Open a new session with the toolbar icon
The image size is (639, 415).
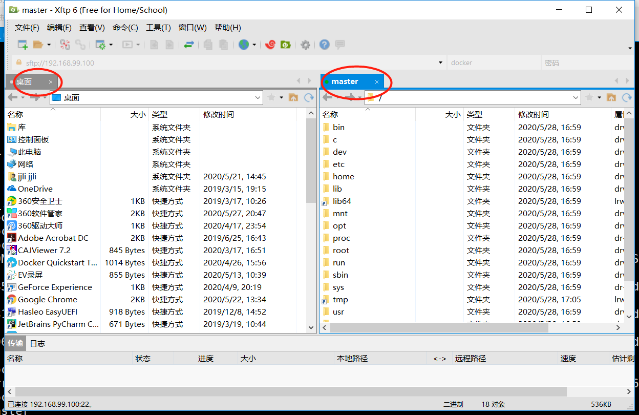point(23,45)
